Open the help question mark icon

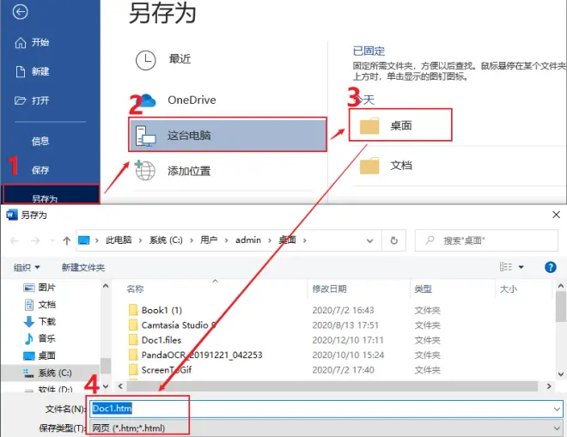pyautogui.click(x=550, y=267)
